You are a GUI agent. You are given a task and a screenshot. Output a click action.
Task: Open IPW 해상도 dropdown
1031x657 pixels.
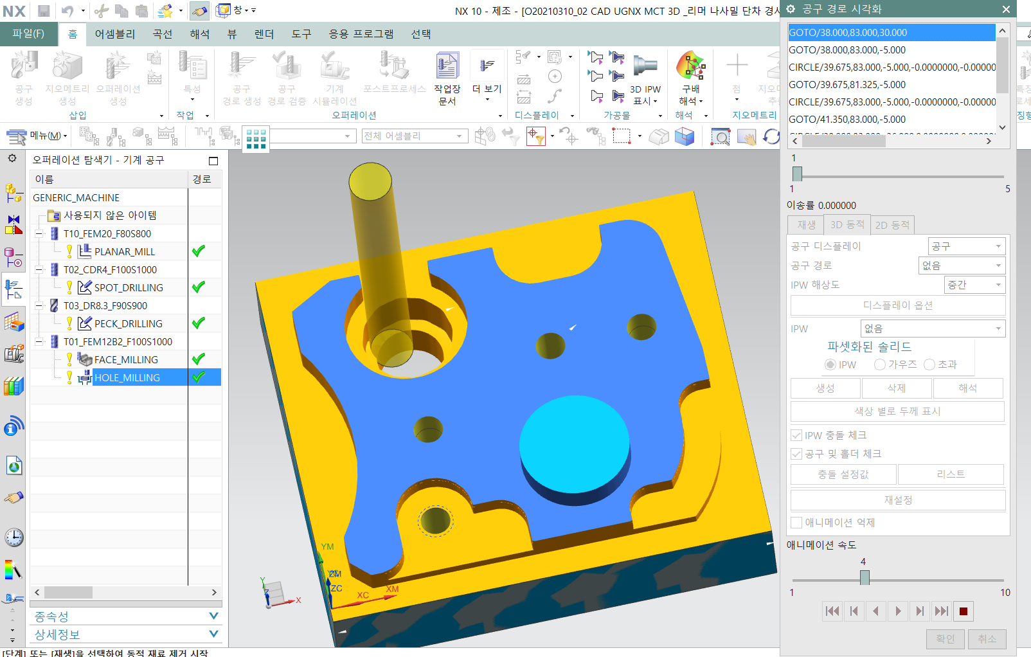[975, 285]
